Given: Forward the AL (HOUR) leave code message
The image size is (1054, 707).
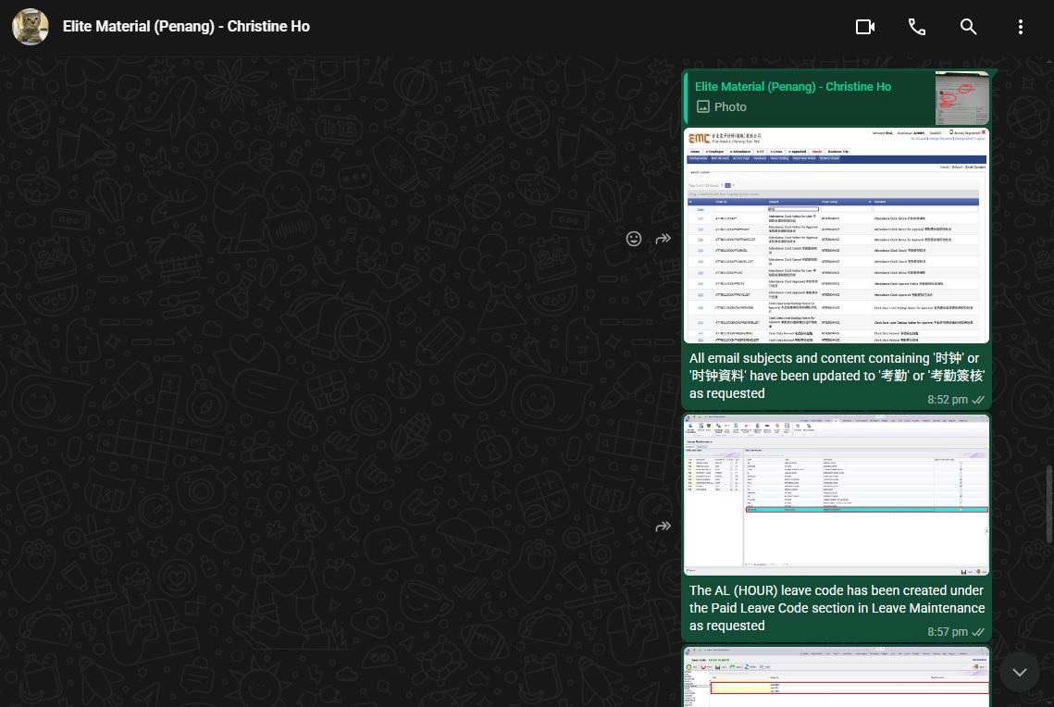Looking at the screenshot, I should (663, 527).
